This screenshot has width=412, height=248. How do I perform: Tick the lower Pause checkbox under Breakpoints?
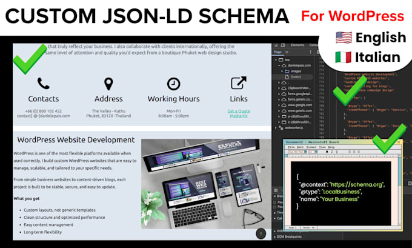point(274,207)
